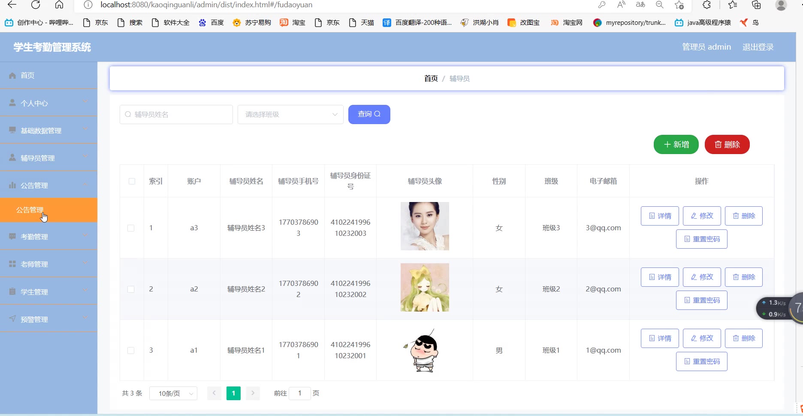Click the browser favorites star icon
Screen dimensions: 803x416
click(733, 5)
